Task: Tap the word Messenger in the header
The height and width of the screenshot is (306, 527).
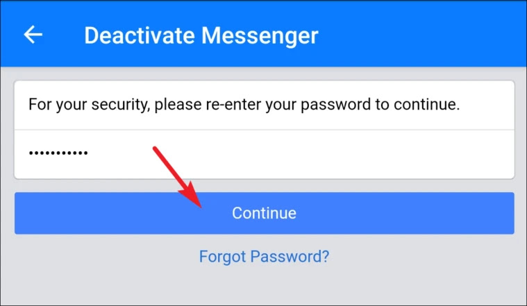Action: point(260,35)
